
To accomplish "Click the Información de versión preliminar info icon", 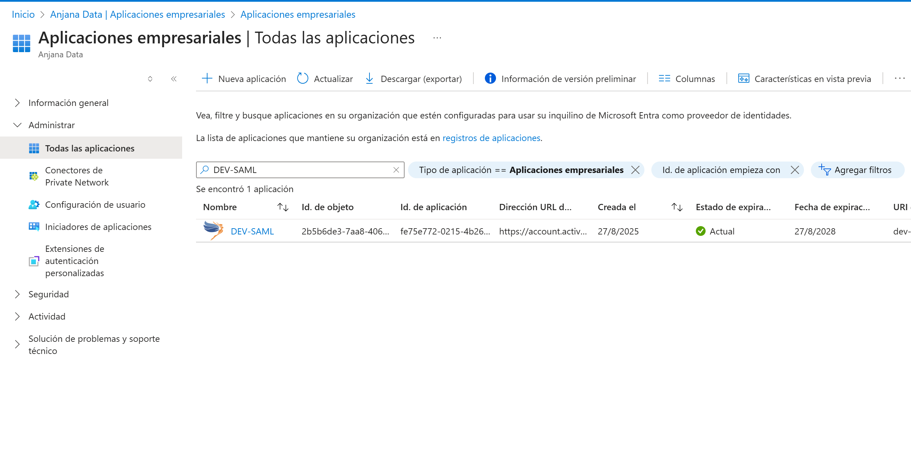I will 490,79.
